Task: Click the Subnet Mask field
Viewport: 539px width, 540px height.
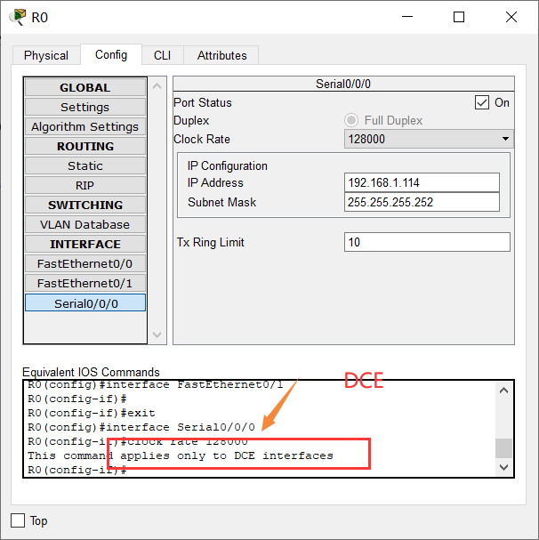Action: tap(422, 202)
